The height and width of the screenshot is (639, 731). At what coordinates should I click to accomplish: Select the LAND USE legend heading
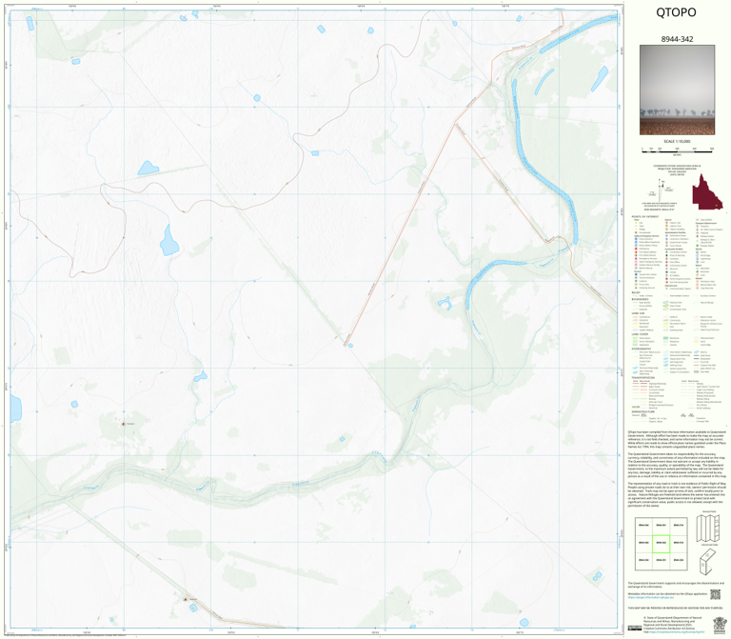click(x=638, y=313)
